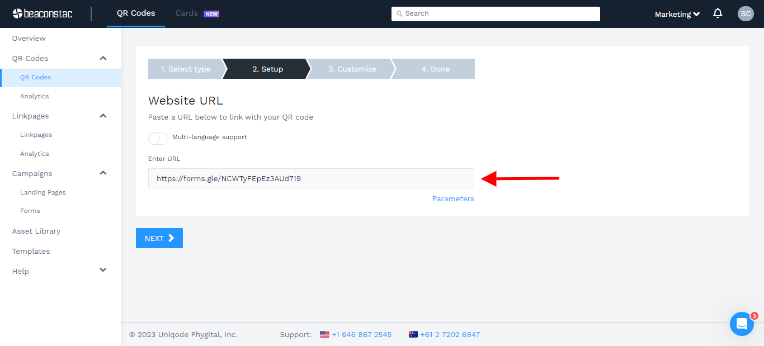Call the +1 646 867 2545 support number
764x346 pixels.
pos(362,334)
